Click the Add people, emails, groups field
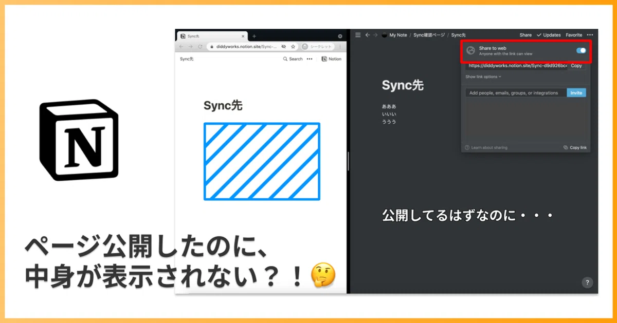617x323 pixels. pos(516,93)
